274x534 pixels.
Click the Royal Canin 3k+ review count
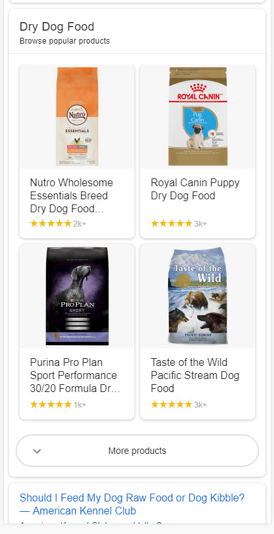pyautogui.click(x=201, y=224)
